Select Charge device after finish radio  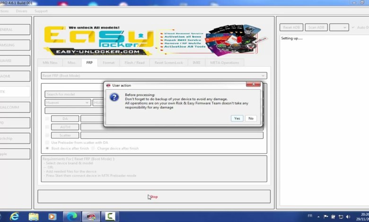click(93, 148)
